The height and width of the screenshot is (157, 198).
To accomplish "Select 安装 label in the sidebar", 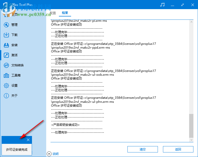I will [14, 45].
